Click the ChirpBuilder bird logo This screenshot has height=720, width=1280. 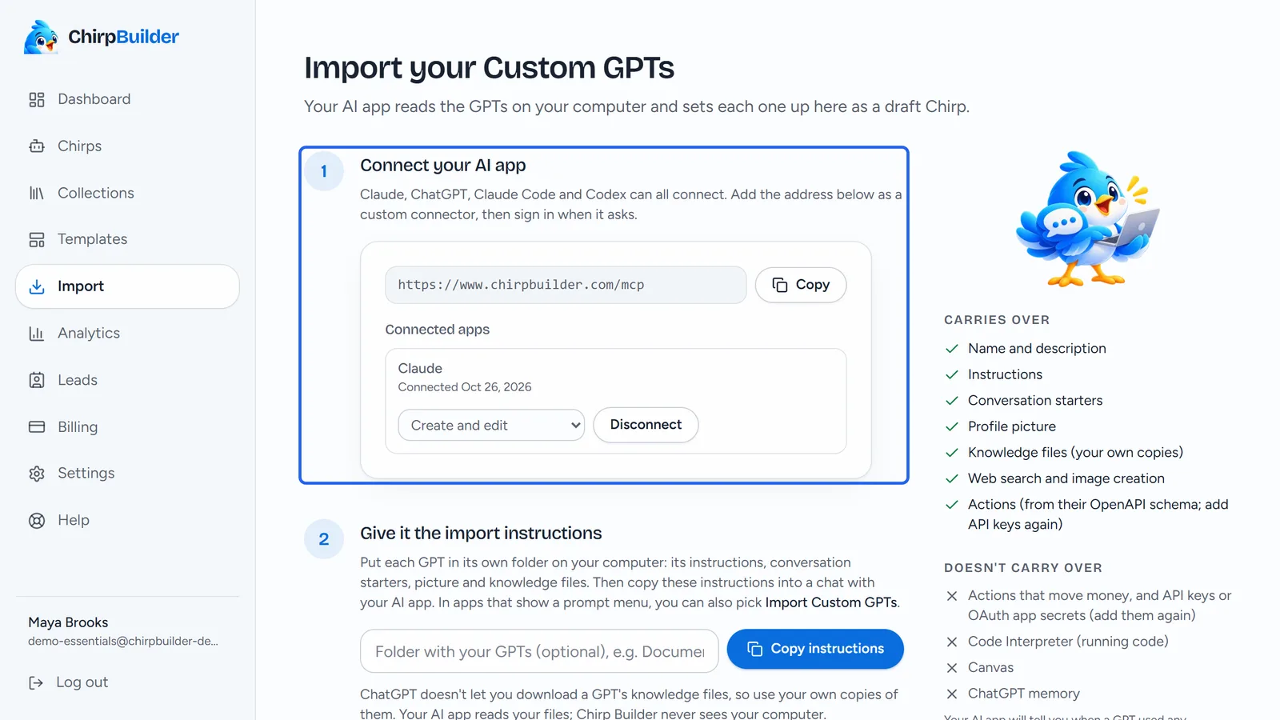point(42,37)
